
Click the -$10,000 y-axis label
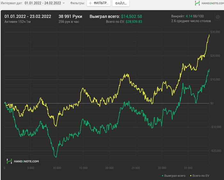(216, 127)
